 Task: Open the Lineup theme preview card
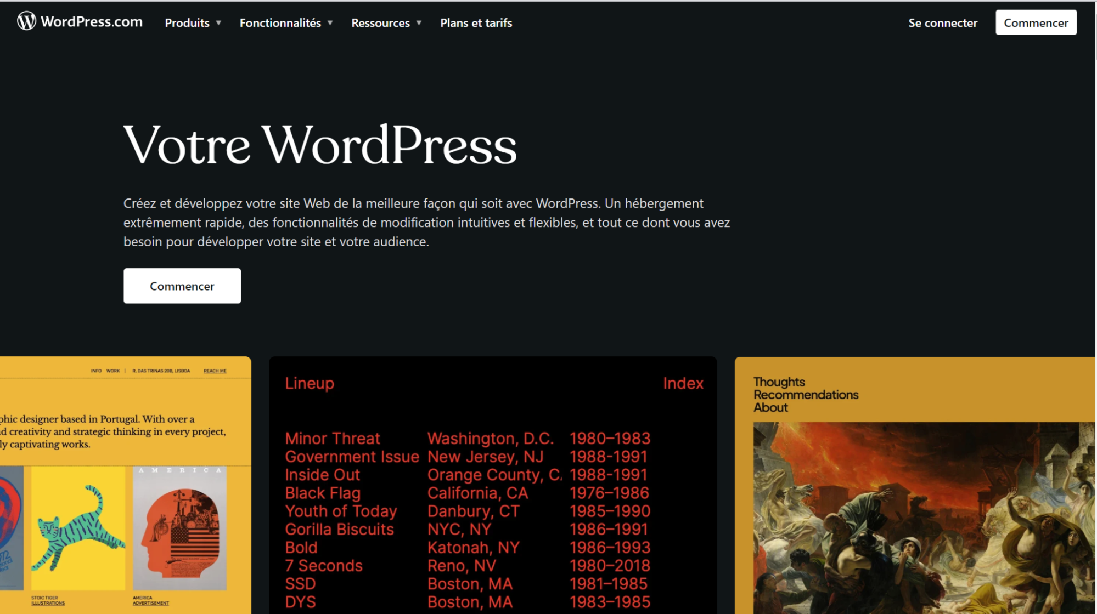[x=492, y=485]
